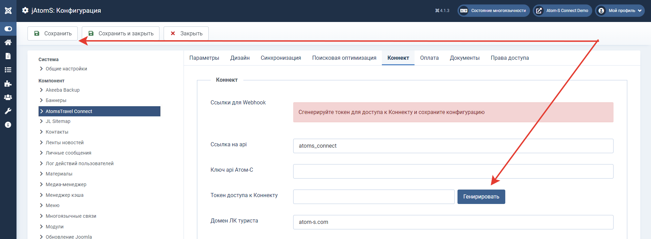The width and height of the screenshot is (651, 239).
Task: Open the Help info sidebar icon
Action: pyautogui.click(x=8, y=125)
